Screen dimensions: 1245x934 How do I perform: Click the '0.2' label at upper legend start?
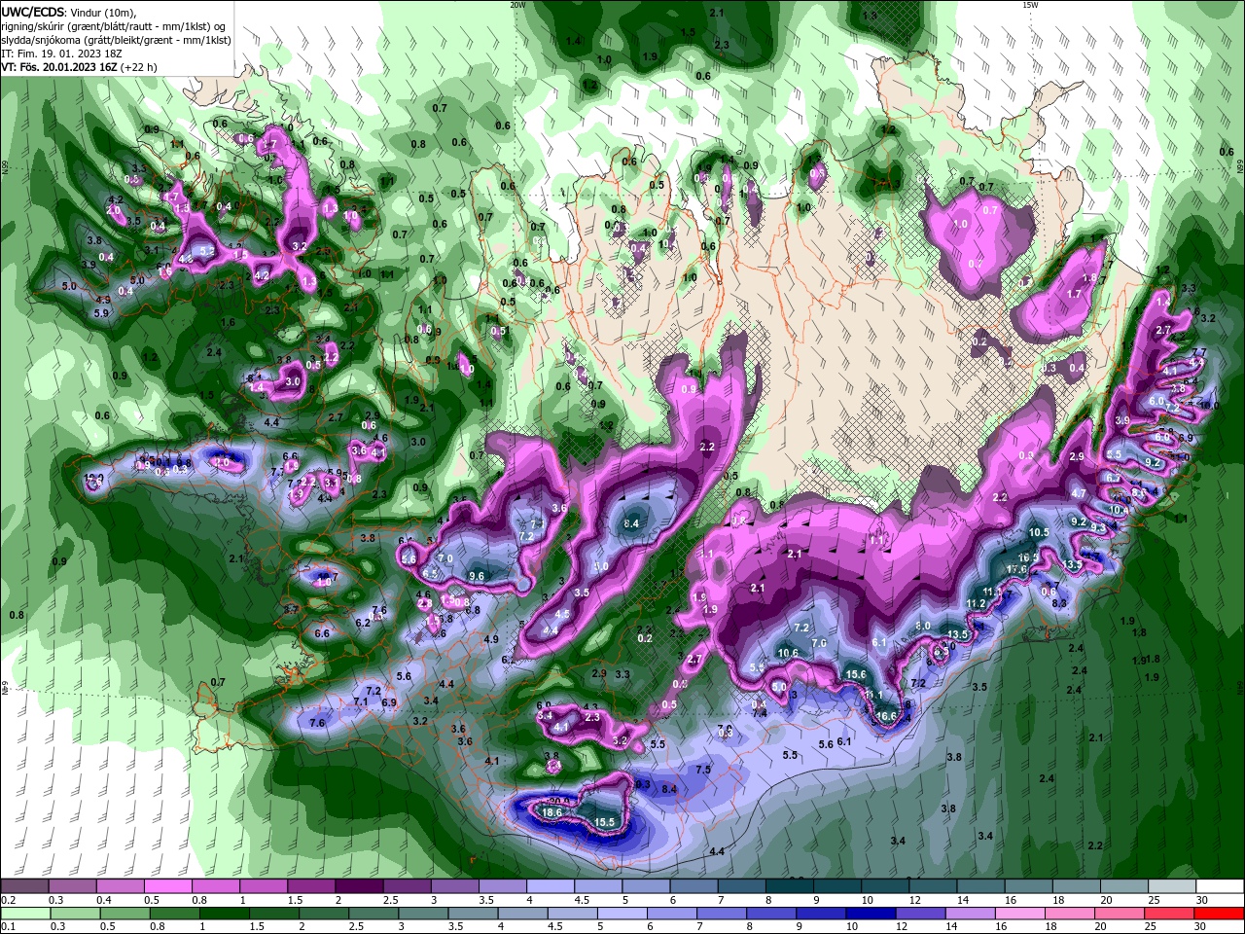pyautogui.click(x=8, y=900)
